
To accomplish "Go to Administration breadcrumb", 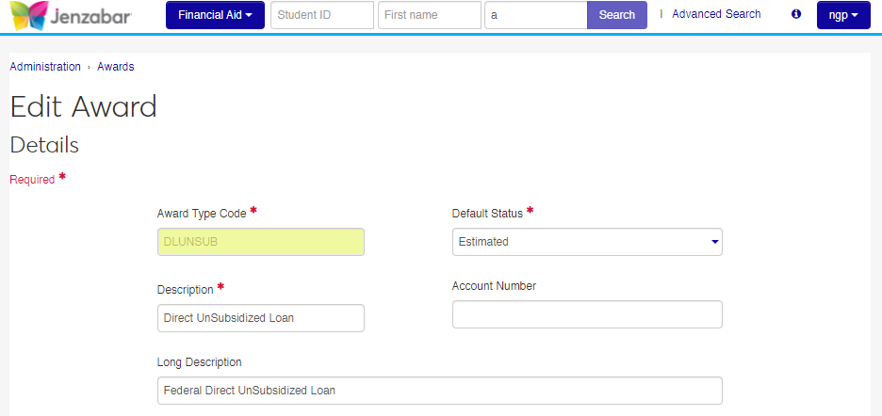I will [45, 66].
